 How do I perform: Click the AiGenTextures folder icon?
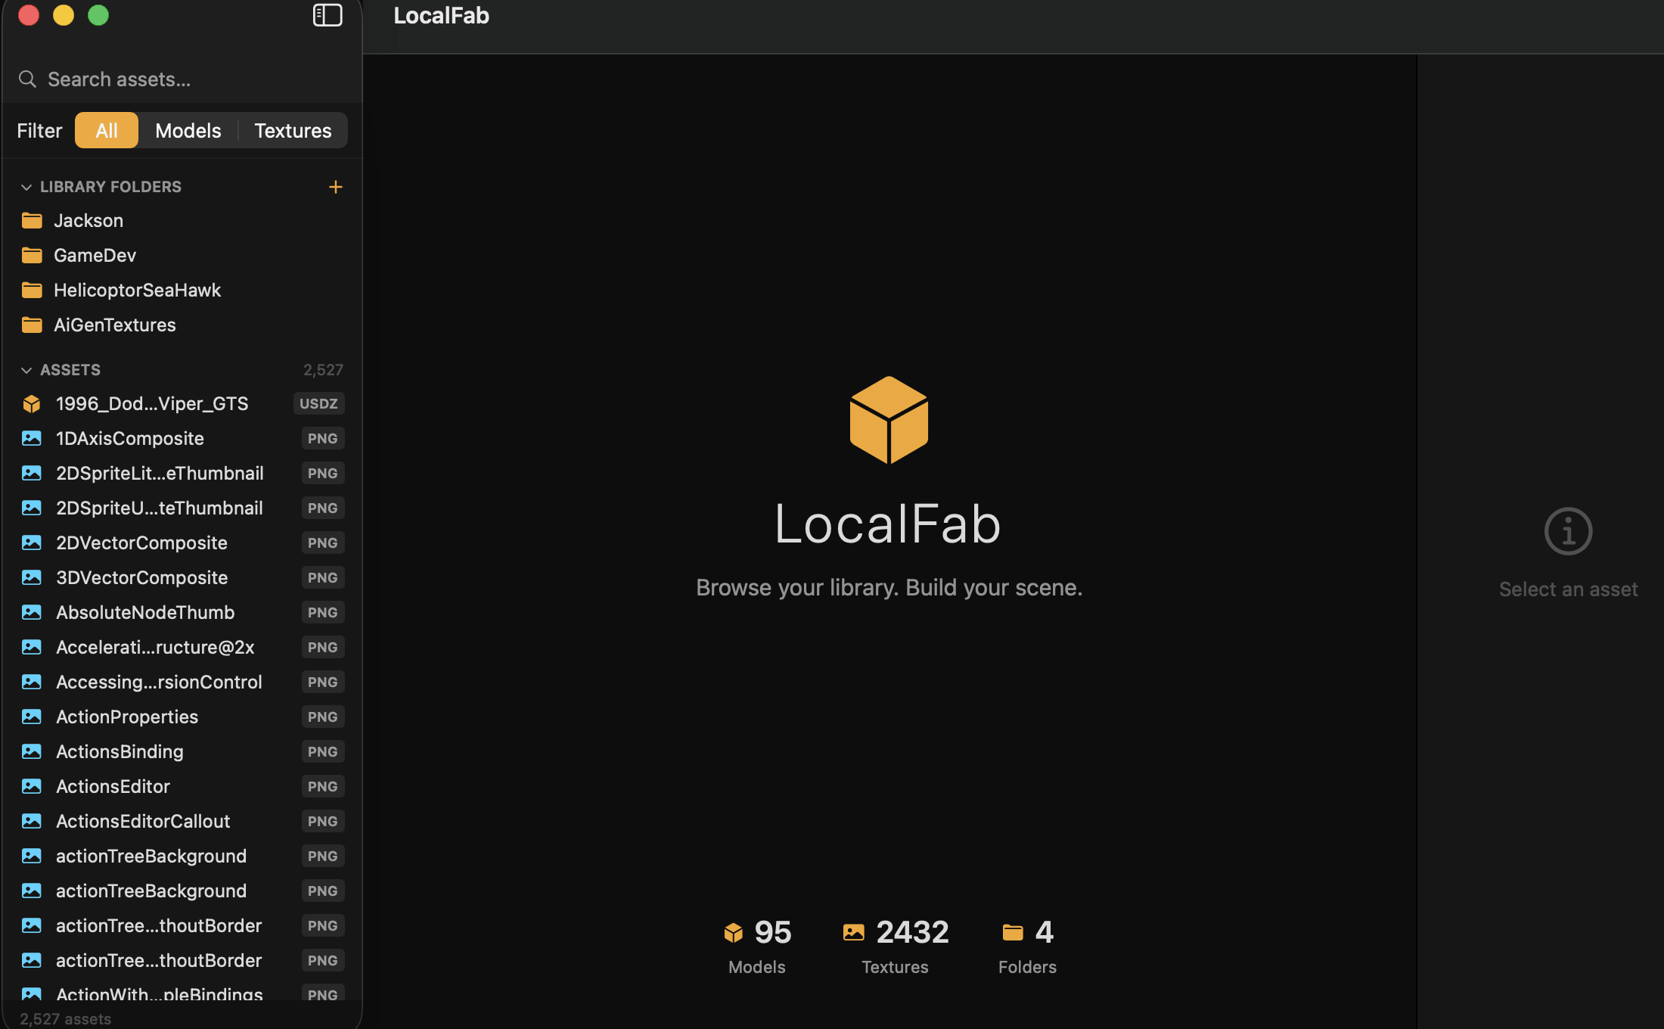pos(32,325)
